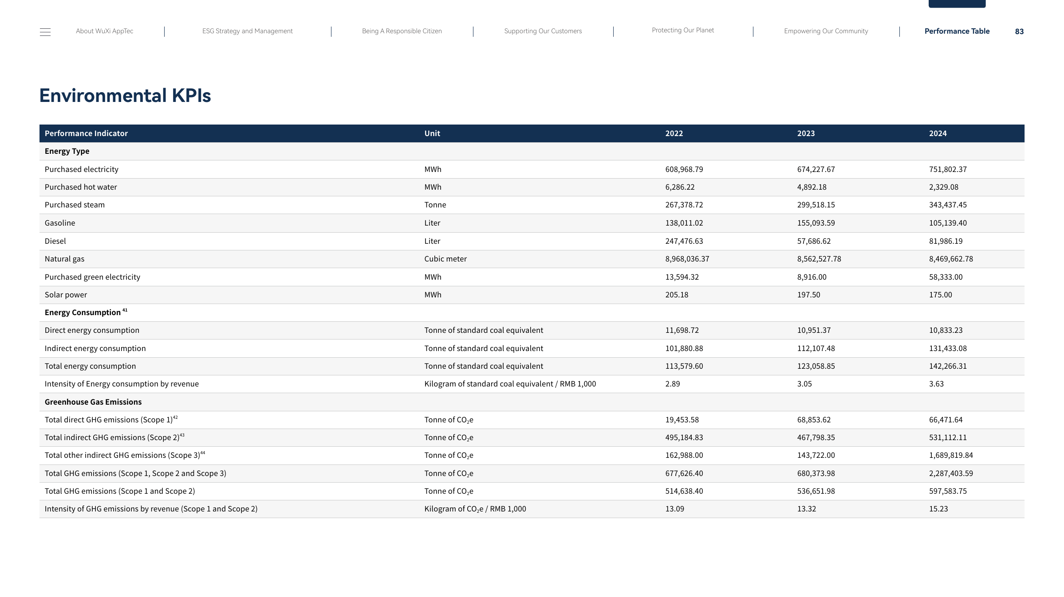Image resolution: width=1064 pixels, height=597 pixels.
Task: Click the page number 83
Action: point(1020,31)
